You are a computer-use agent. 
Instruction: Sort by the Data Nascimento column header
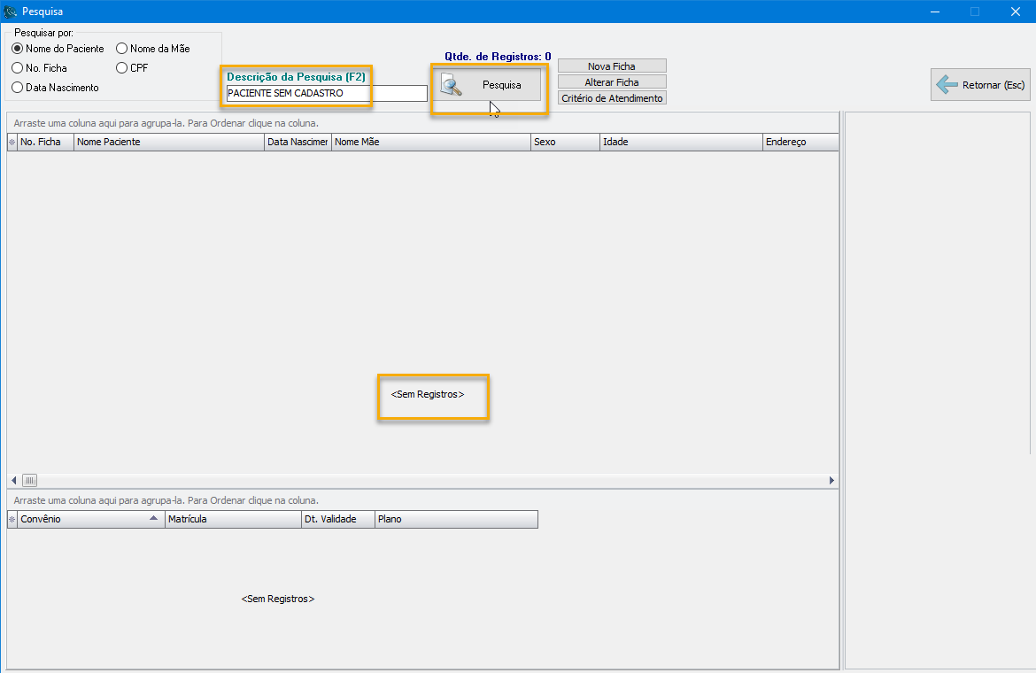tap(298, 142)
